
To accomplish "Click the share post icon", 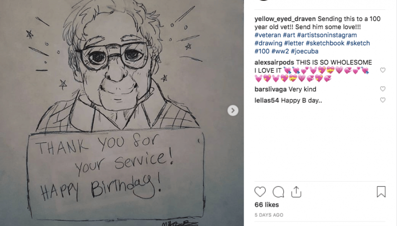I will click(x=296, y=192).
